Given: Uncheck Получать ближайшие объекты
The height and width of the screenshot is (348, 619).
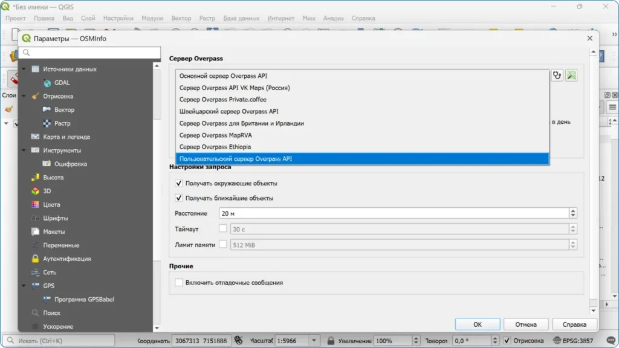Looking at the screenshot, I should [179, 198].
